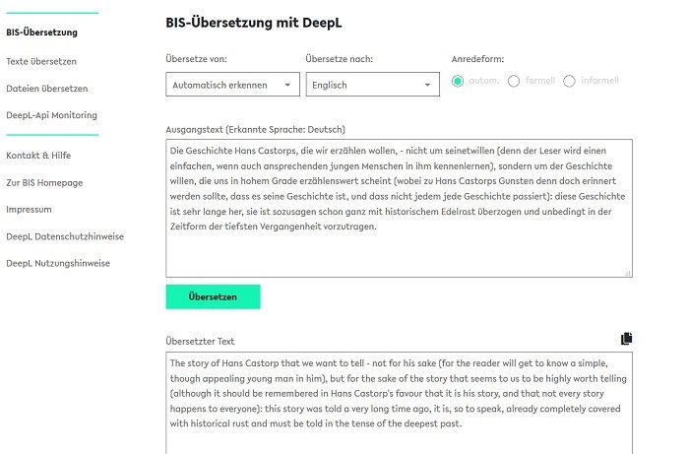Screen dimensions: 688x454
Task: Navigate to DeepL-Api Monitoring
Action: [x=51, y=115]
